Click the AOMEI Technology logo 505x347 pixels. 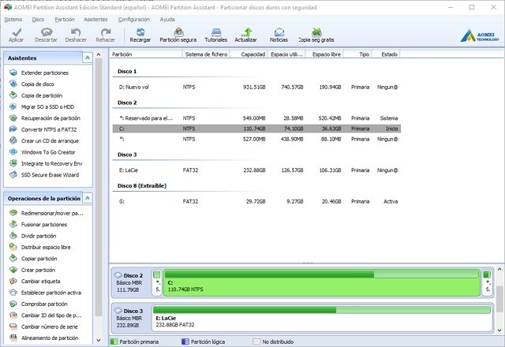point(479,36)
